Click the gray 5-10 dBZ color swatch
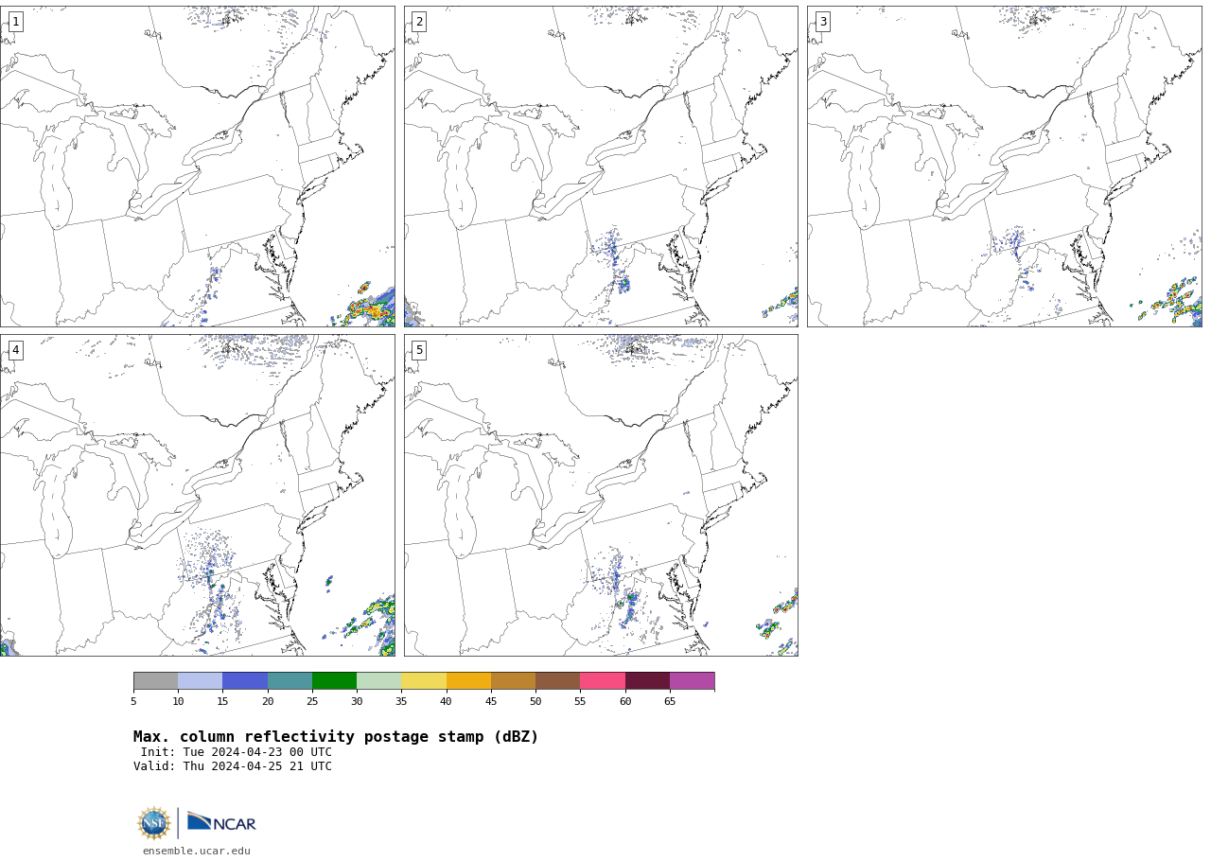1211x861 pixels. click(155, 681)
